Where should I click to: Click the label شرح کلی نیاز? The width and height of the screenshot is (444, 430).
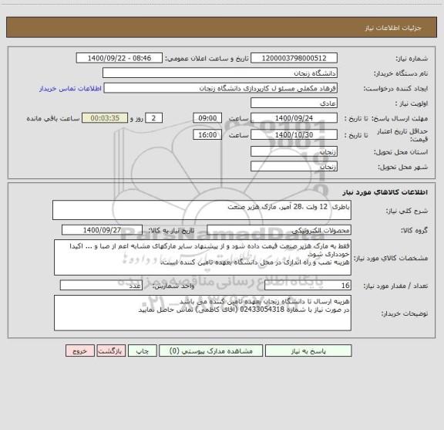coord(407,211)
